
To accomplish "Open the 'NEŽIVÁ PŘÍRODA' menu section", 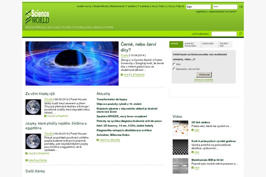I will (x=35, y=27).
